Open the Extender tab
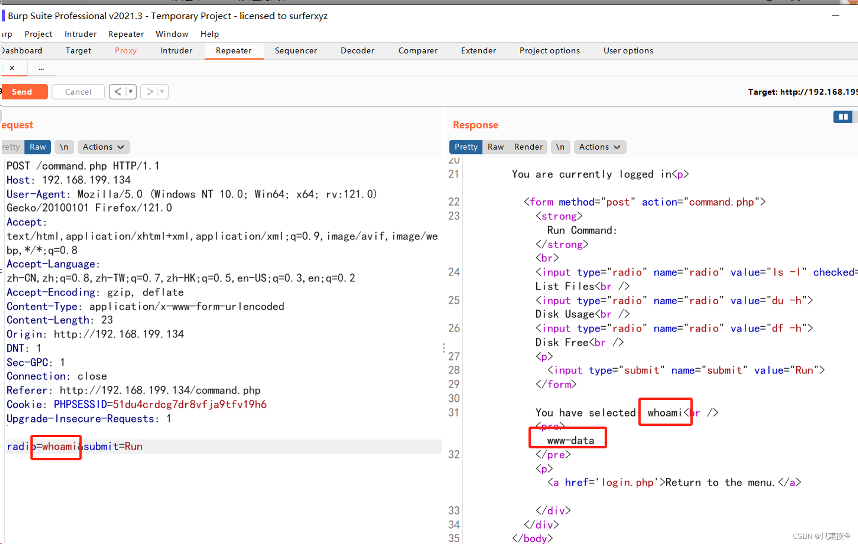The width and height of the screenshot is (858, 544). point(478,51)
